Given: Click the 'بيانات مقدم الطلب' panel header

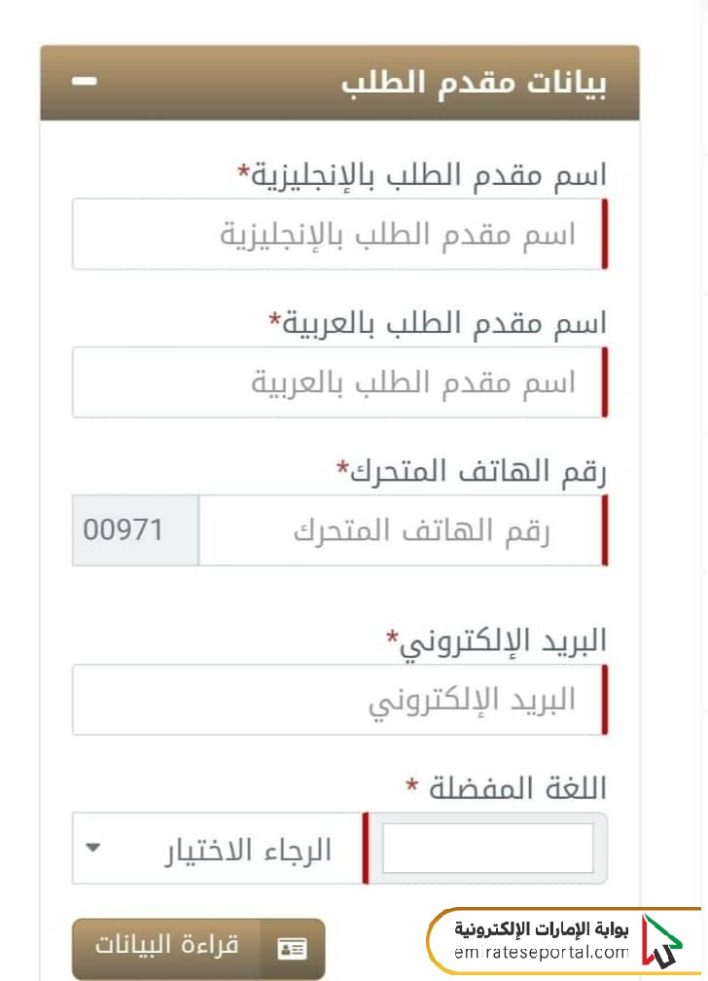Looking at the screenshot, I should click(339, 83).
